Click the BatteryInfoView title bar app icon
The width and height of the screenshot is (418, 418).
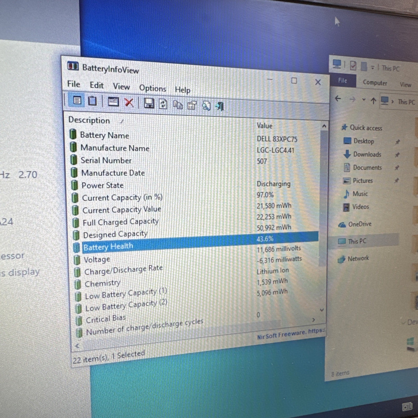click(73, 66)
